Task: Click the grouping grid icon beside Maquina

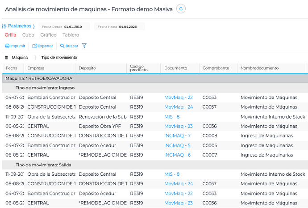Action: [x=7, y=58]
